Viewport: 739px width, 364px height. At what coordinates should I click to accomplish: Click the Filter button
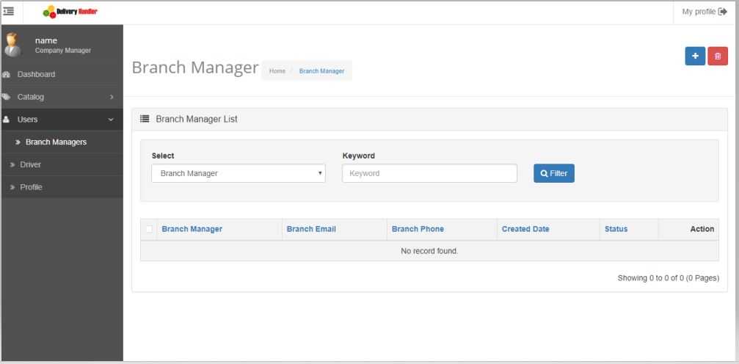point(554,173)
